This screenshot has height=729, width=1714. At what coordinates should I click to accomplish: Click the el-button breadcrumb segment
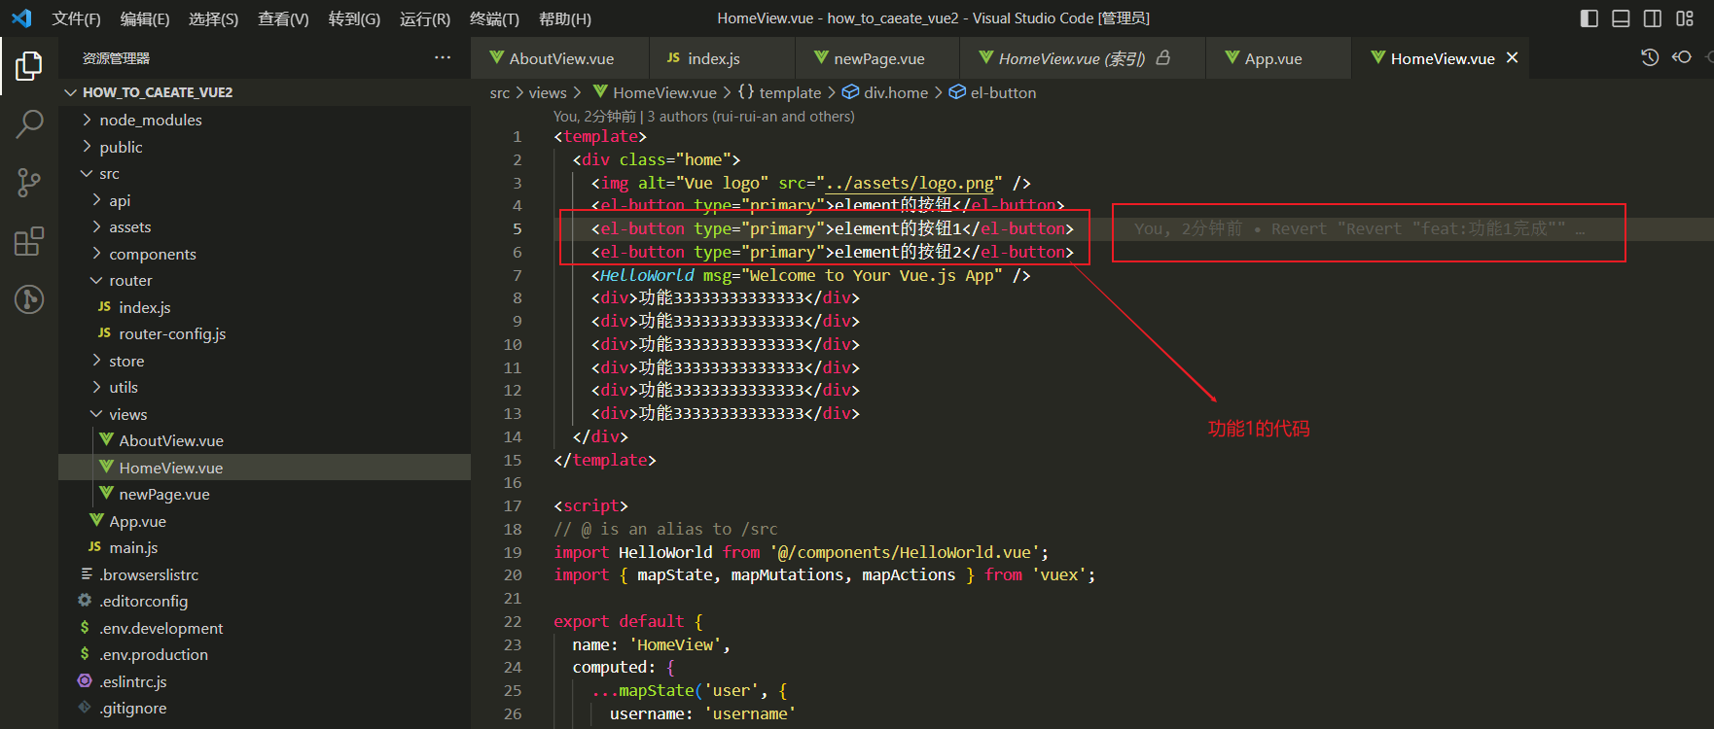[992, 92]
